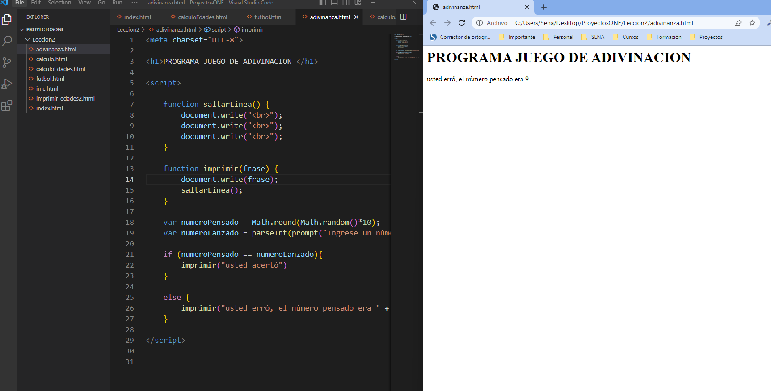Reload the adivinanza.html page in Chrome
This screenshot has height=391, width=771.
pos(462,23)
